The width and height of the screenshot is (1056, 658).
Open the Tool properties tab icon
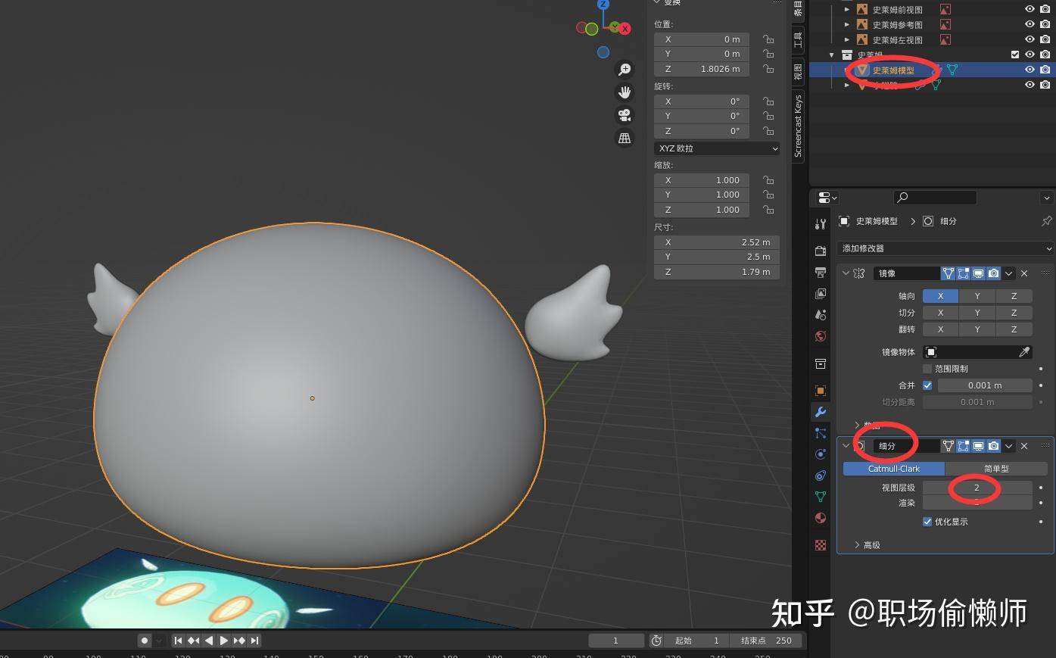[x=821, y=224]
